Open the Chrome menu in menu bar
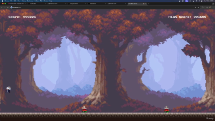 point(7,1)
